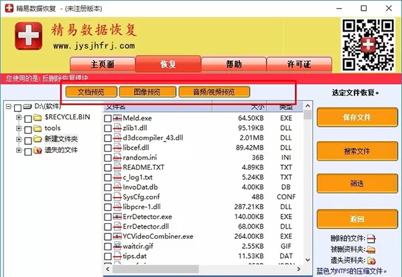Click the tools folder icon

point(38,128)
